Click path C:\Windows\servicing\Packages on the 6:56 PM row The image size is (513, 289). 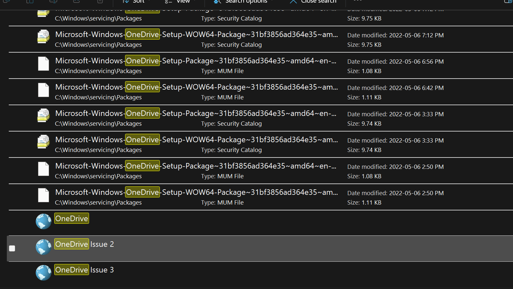click(98, 71)
